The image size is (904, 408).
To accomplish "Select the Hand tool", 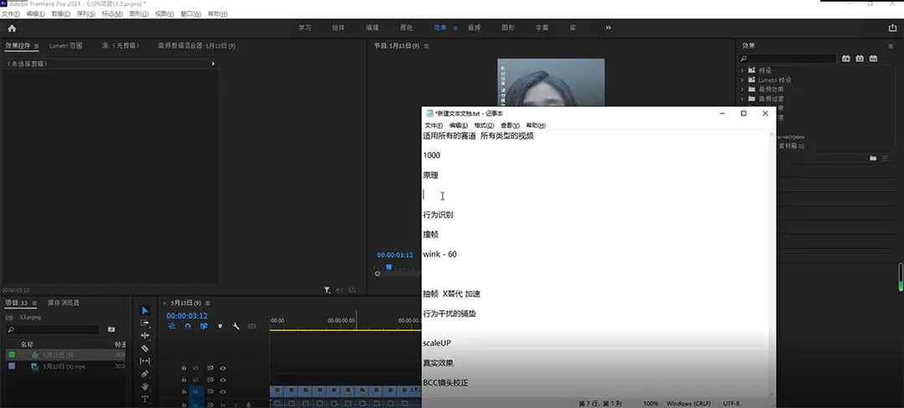I will [145, 386].
